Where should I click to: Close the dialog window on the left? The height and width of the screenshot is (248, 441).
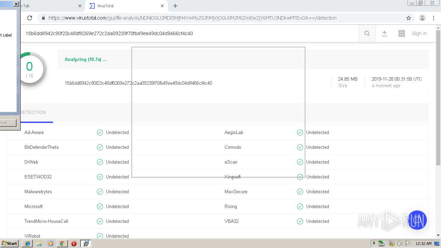tap(16, 4)
